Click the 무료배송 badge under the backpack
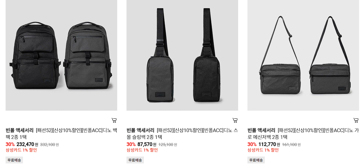Image resolution: width=360 pixels, height=164 pixels. click(x=14, y=160)
